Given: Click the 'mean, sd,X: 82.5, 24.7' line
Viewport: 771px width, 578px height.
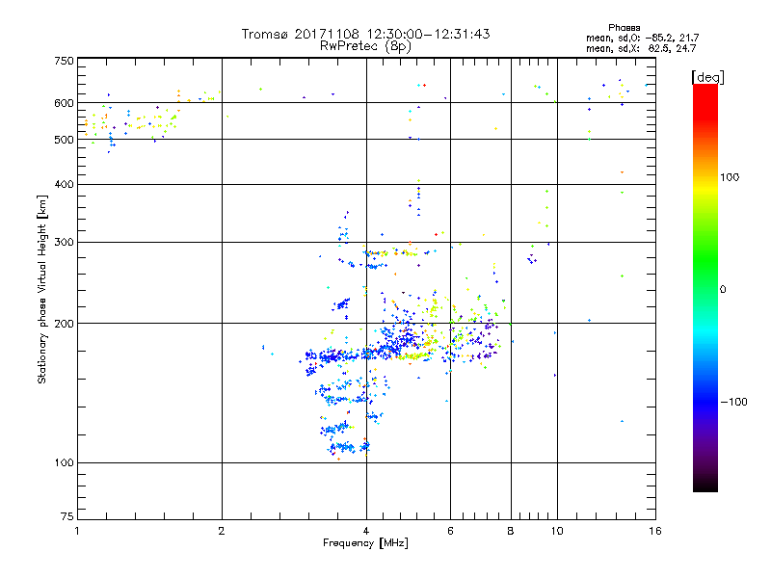Looking at the screenshot, I should coord(641,48).
